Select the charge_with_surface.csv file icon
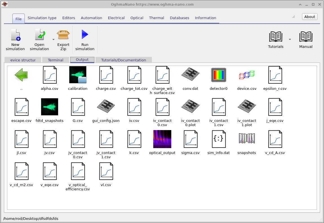The width and height of the screenshot is (324, 223). 162,75
